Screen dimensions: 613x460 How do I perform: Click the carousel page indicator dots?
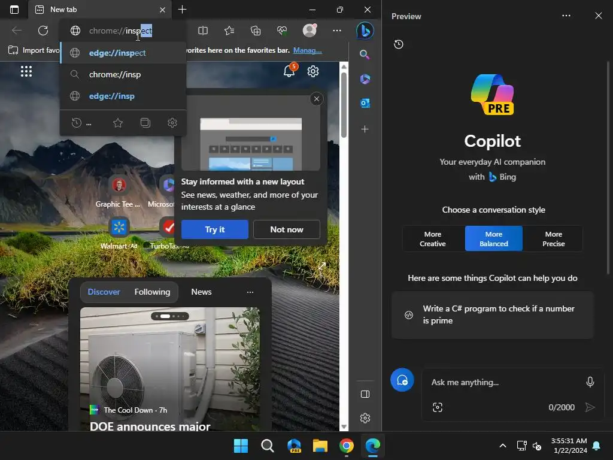point(170,316)
